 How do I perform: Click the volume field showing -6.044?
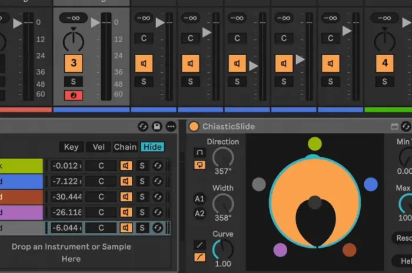pos(66,228)
